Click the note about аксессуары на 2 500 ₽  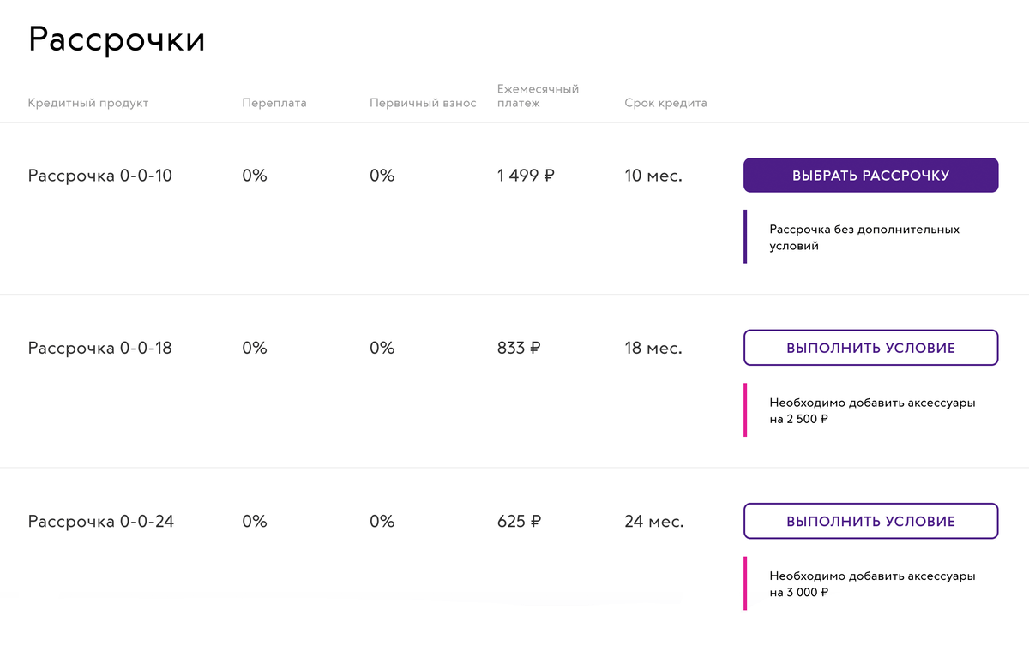point(872,410)
